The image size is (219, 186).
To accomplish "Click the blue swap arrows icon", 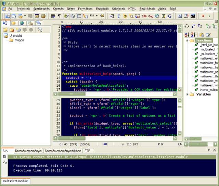I will coord(193,26).
